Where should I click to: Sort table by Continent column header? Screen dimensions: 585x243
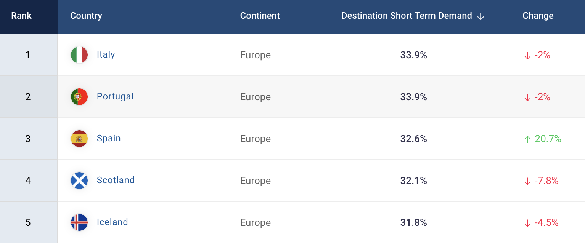coord(260,16)
